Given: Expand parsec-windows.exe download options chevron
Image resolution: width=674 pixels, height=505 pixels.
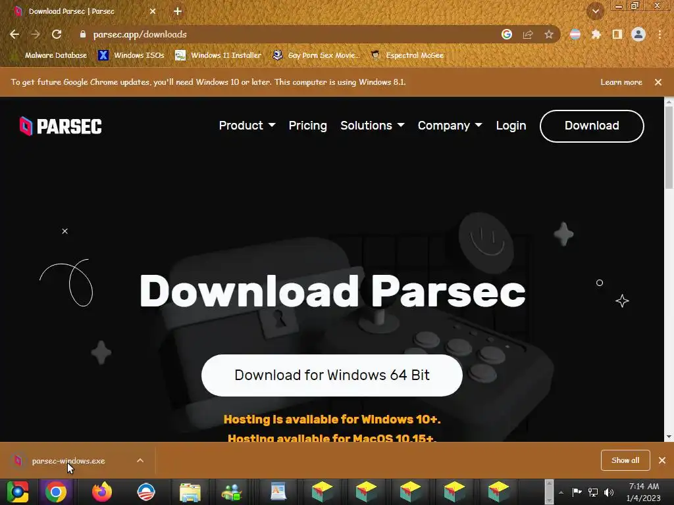Looking at the screenshot, I should point(140,460).
